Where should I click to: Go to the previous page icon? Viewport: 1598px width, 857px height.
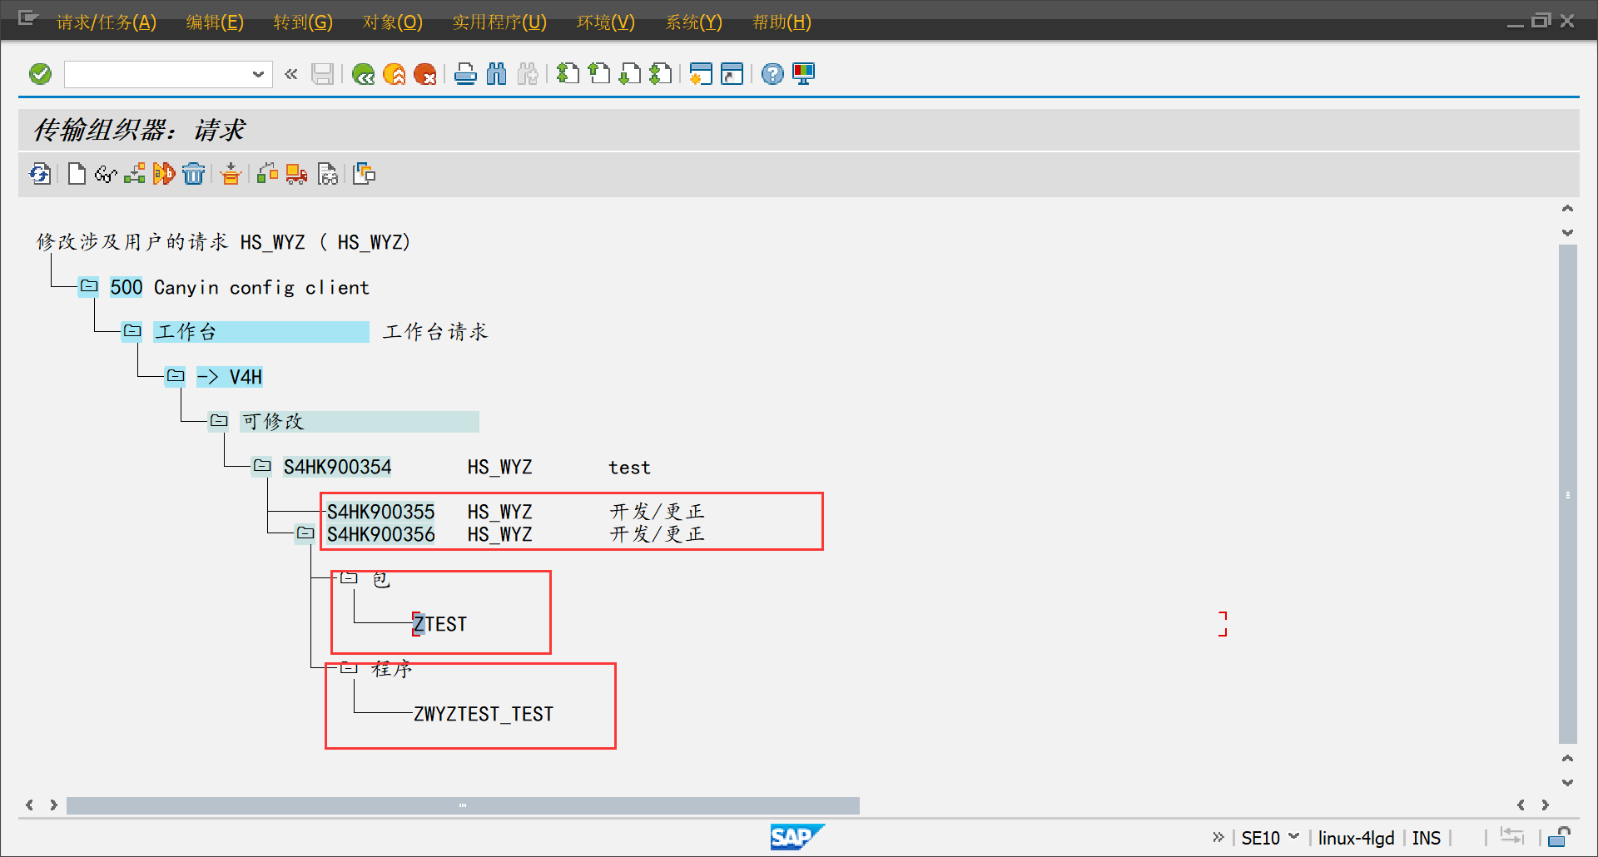click(598, 74)
